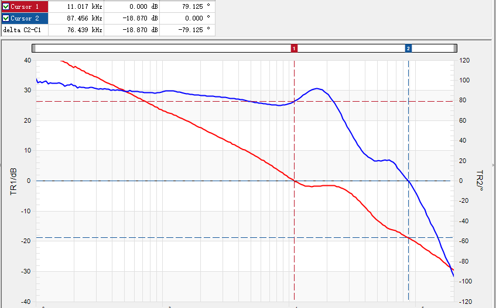The width and height of the screenshot is (496, 308).
Task: Click the blue Cursor 2 label cell
Action: [x=26, y=19]
